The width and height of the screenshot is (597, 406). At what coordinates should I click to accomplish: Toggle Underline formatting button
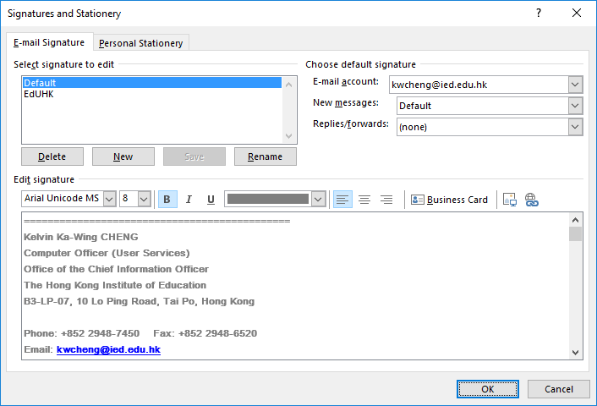211,200
